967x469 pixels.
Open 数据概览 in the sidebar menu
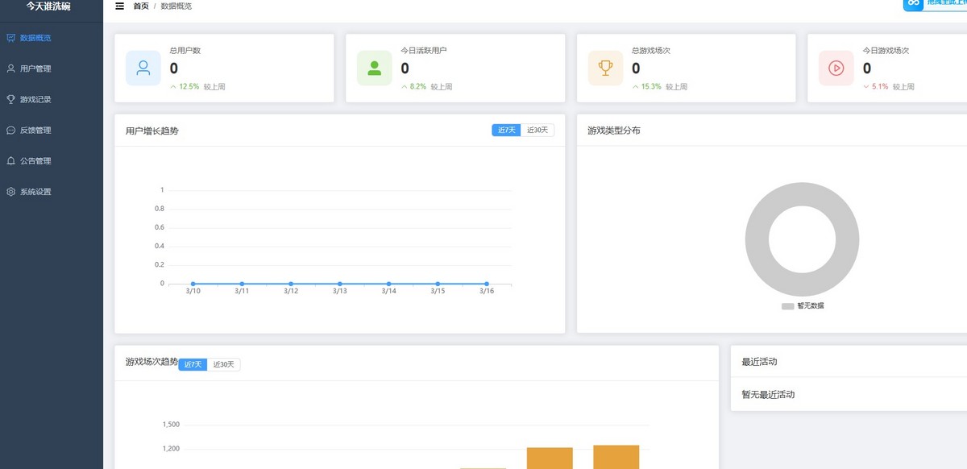52,38
